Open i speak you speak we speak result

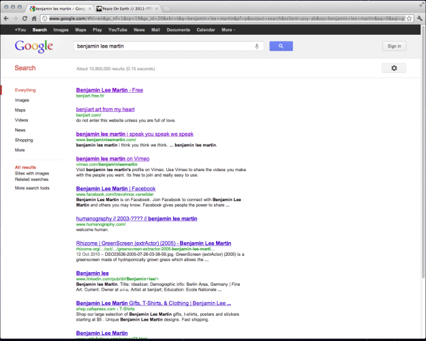click(x=135, y=134)
